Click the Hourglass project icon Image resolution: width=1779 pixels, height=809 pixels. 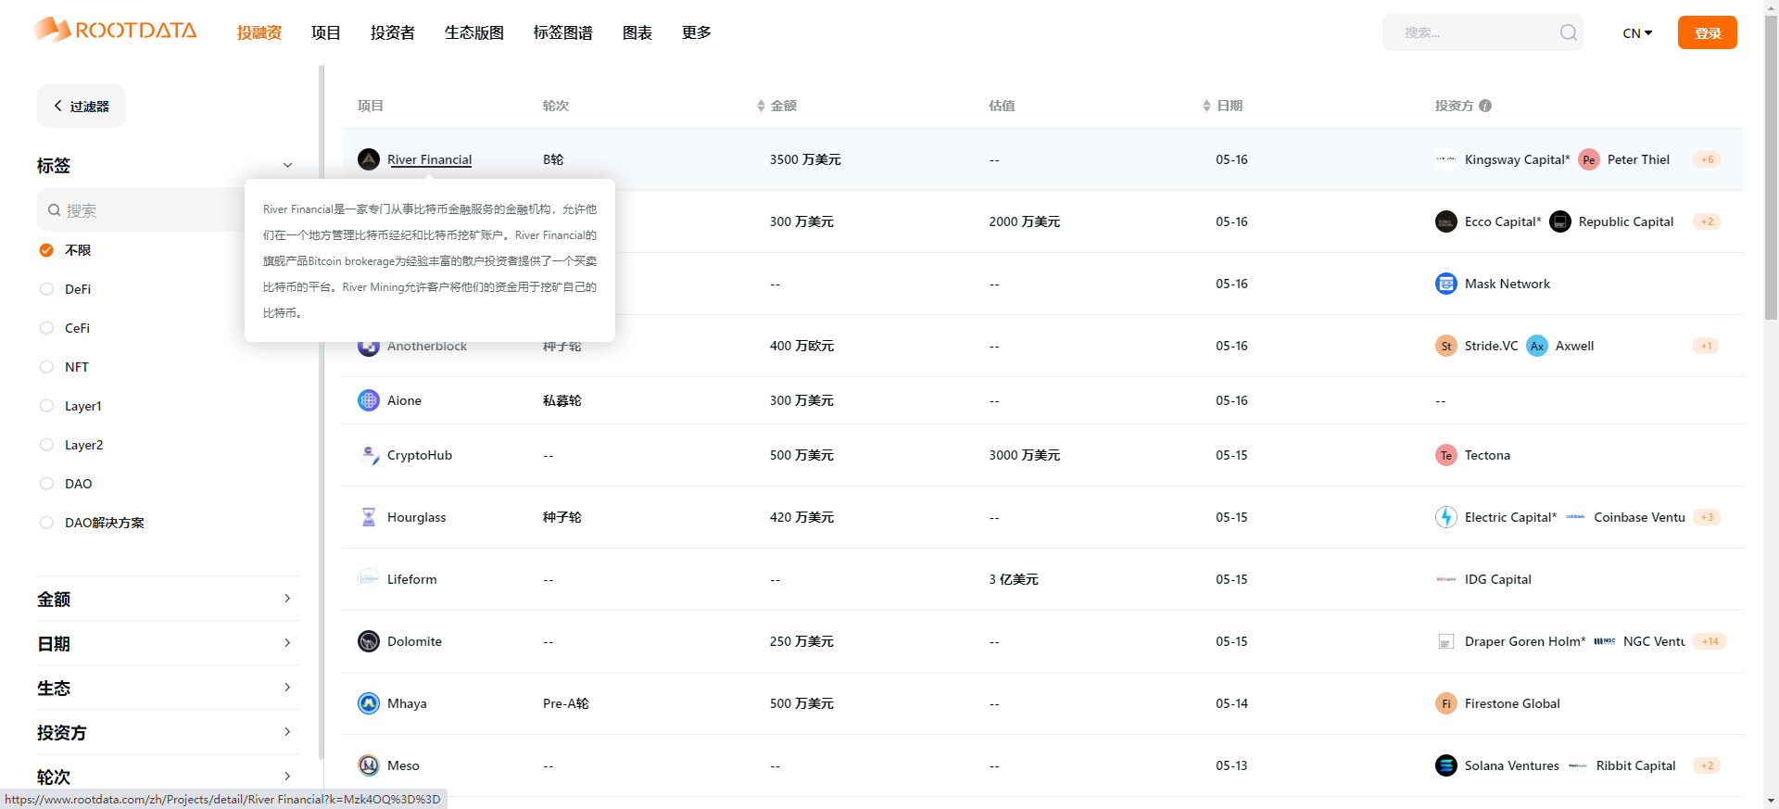(x=369, y=517)
